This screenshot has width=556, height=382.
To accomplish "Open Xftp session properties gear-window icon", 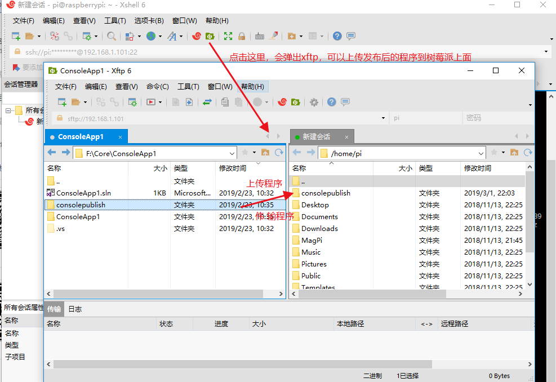I will pyautogui.click(x=132, y=102).
